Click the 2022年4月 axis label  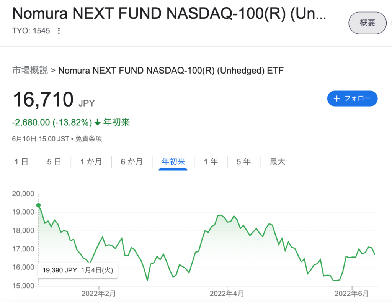[x=227, y=294]
